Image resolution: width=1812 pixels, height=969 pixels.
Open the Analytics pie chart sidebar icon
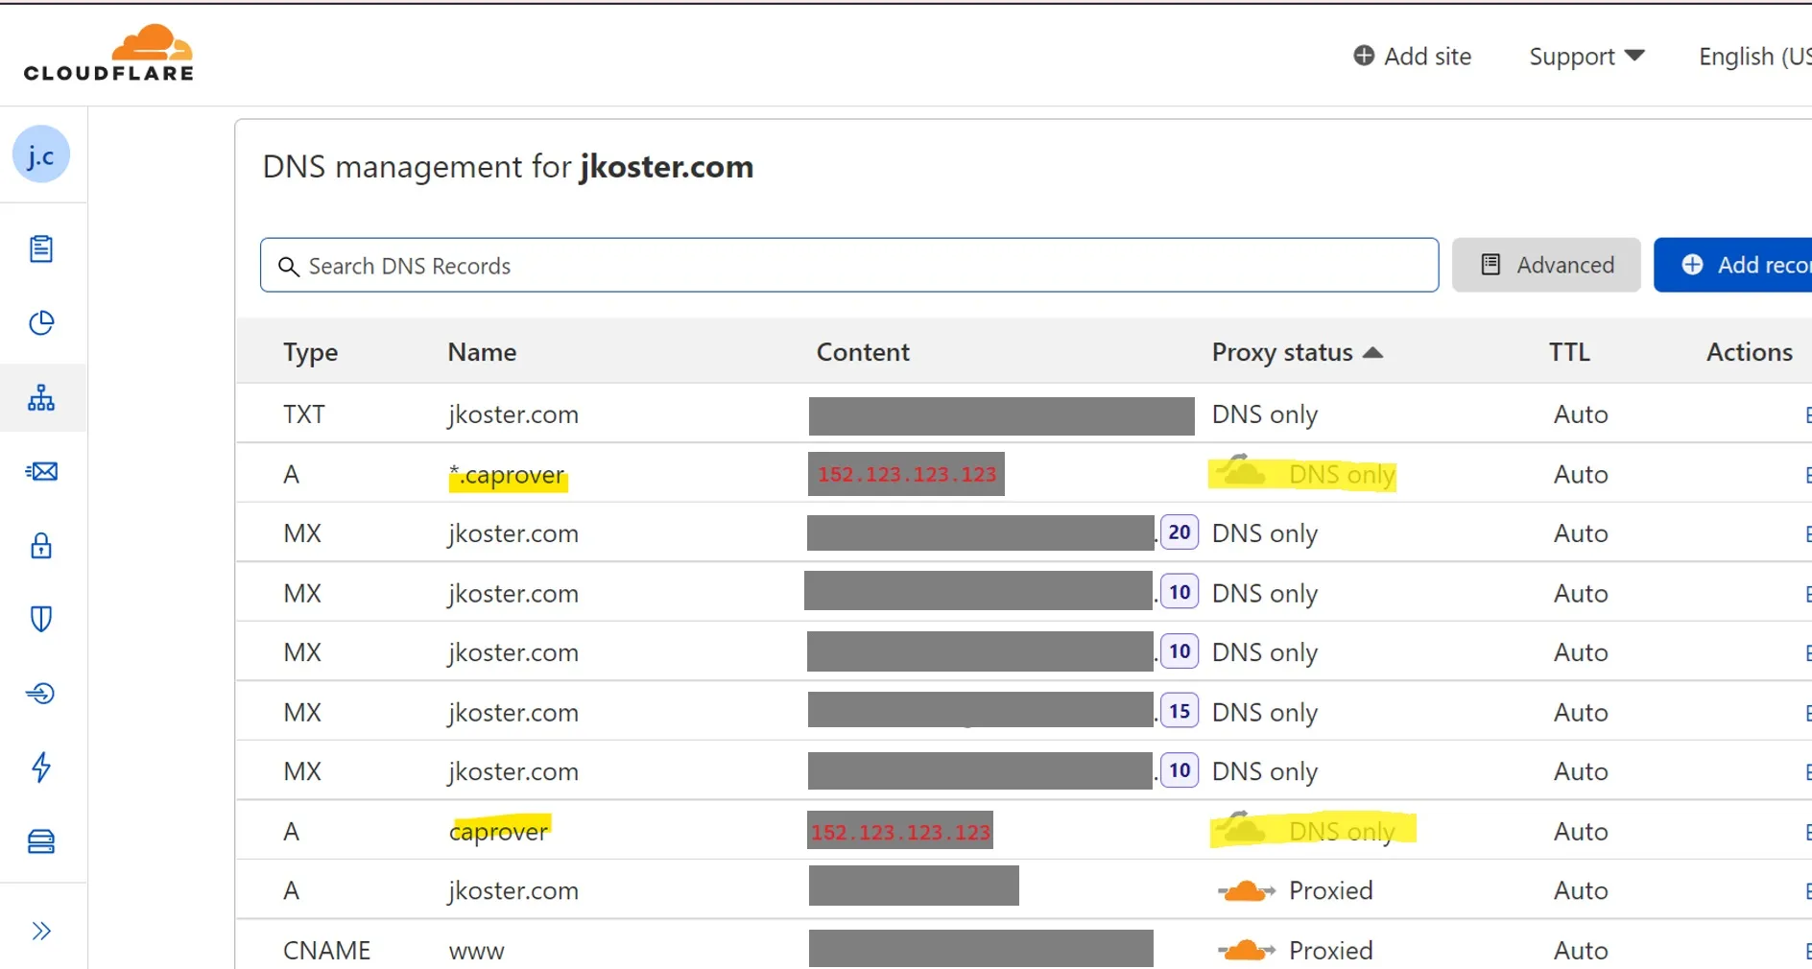point(41,323)
